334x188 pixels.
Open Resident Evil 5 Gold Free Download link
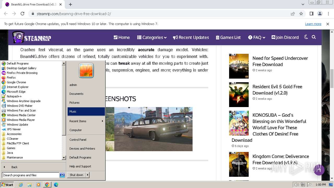(277, 90)
